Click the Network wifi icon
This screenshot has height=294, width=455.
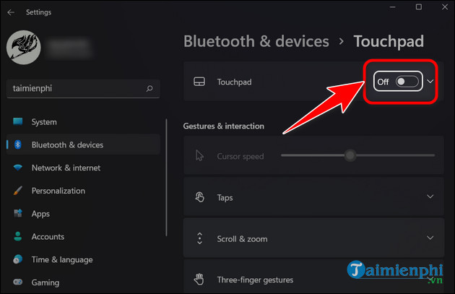coord(18,168)
